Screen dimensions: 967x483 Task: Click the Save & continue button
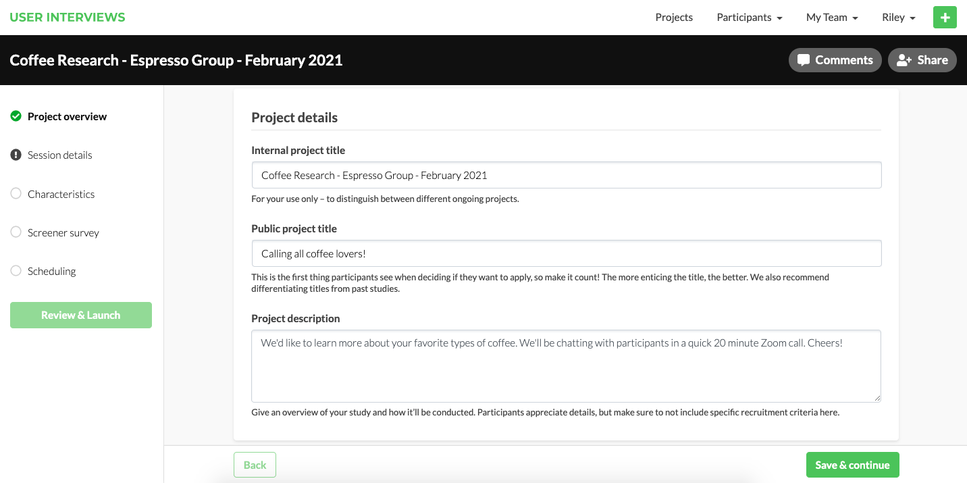(852, 465)
